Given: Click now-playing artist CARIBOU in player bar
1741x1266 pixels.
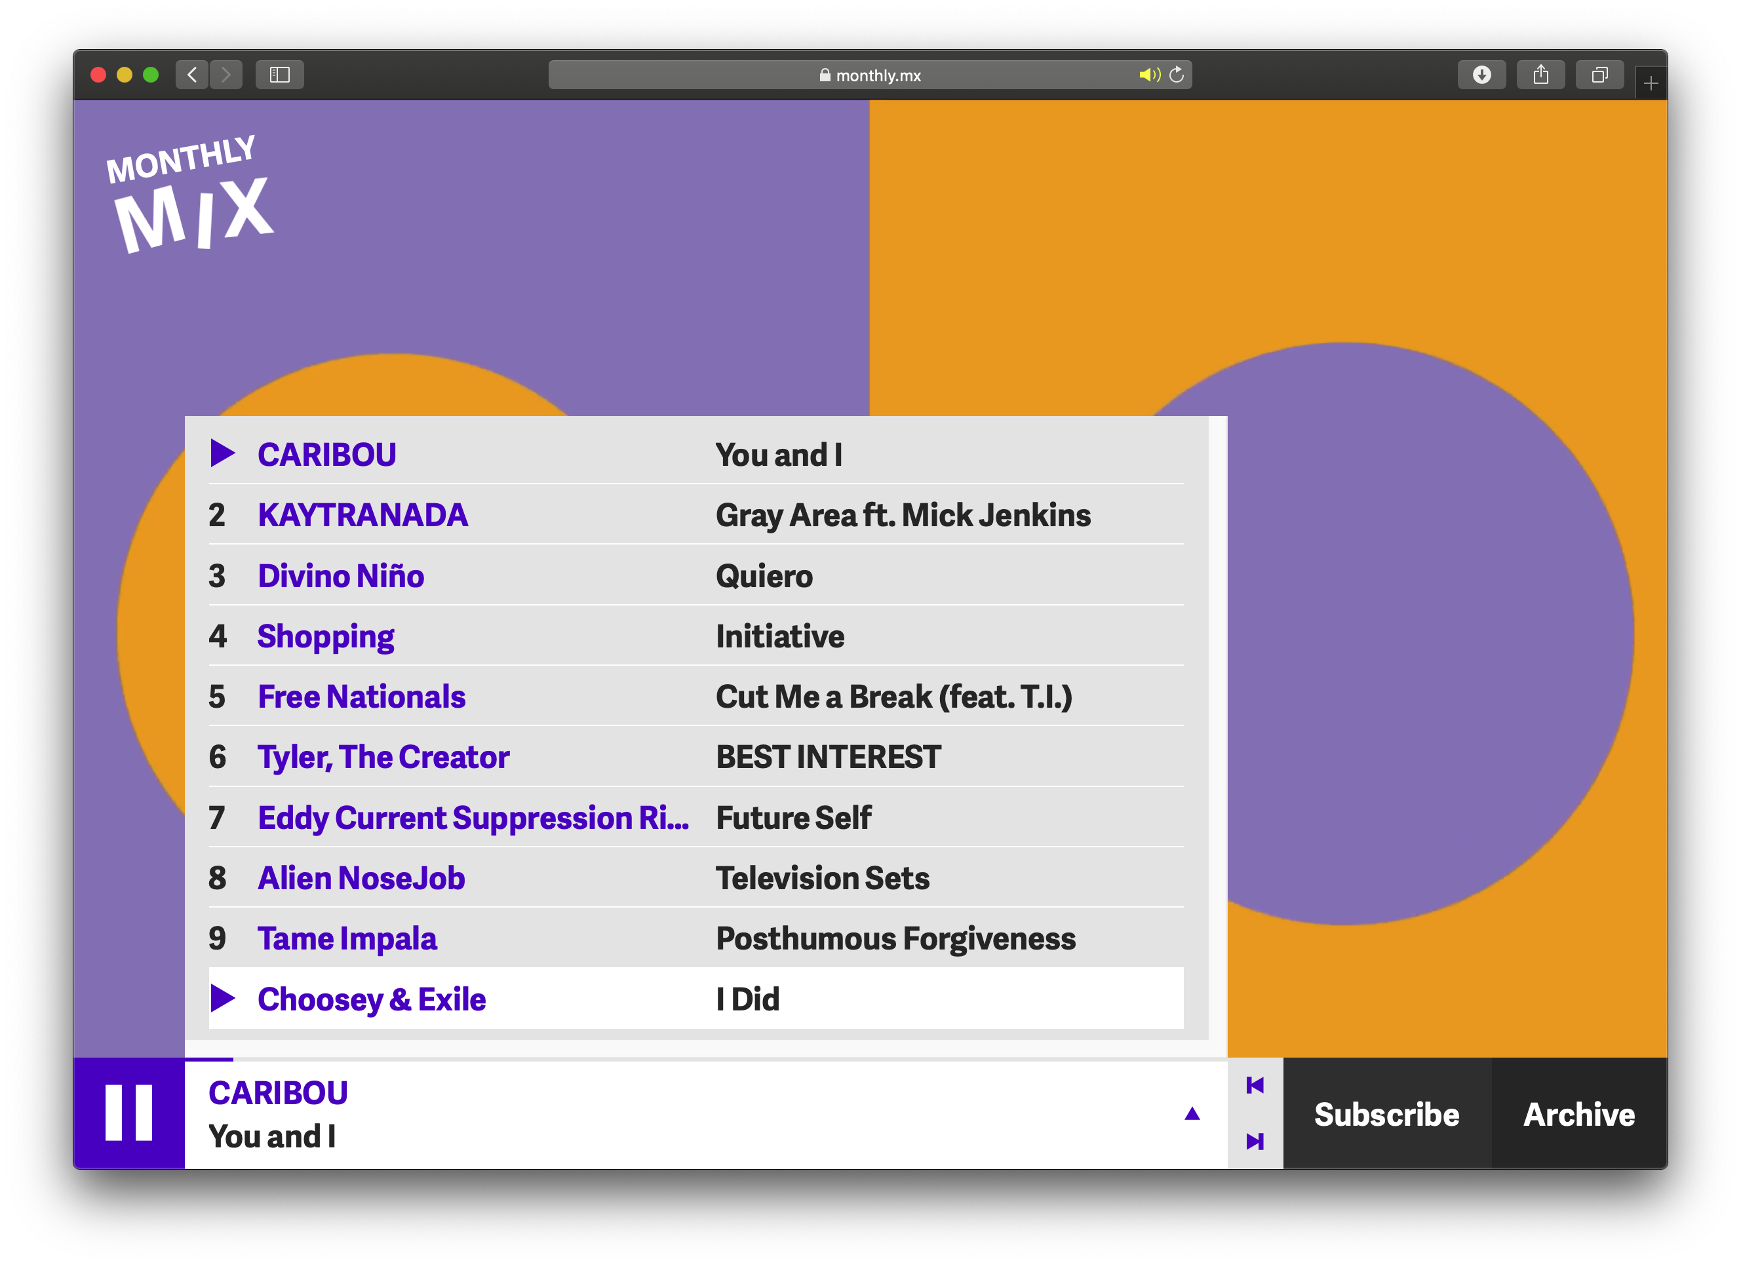Looking at the screenshot, I should click(278, 1092).
